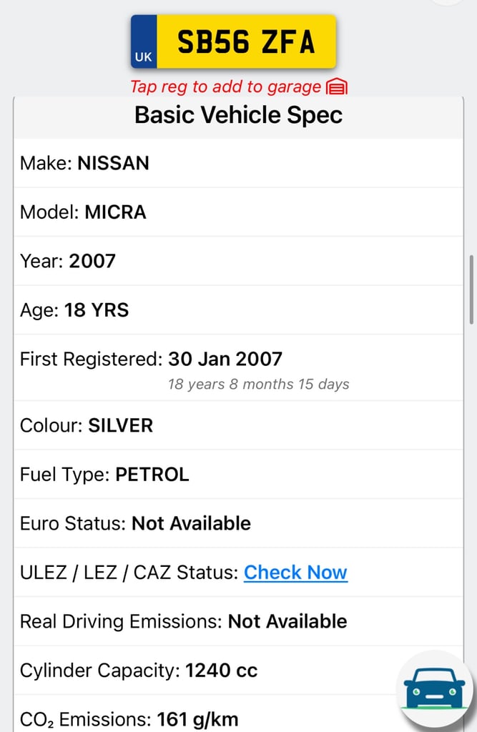Click the ULEZ 'Check Now' link
Image resolution: width=477 pixels, height=732 pixels.
[295, 573]
